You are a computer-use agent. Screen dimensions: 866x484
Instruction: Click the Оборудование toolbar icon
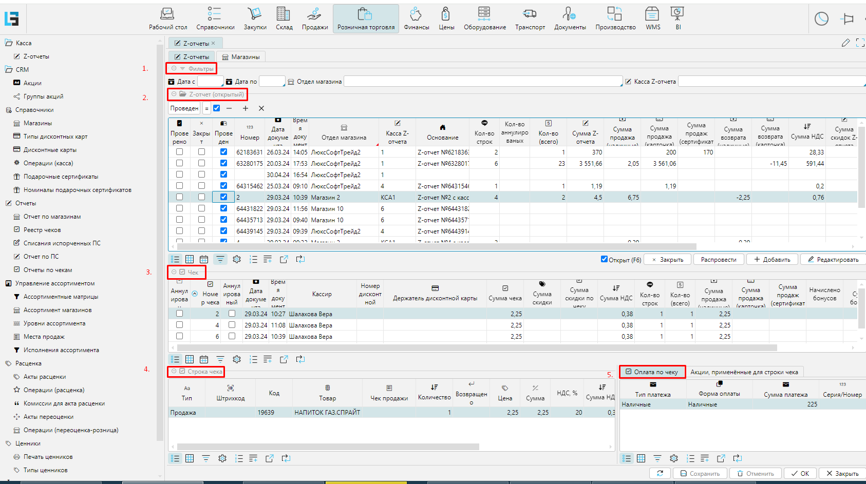484,14
